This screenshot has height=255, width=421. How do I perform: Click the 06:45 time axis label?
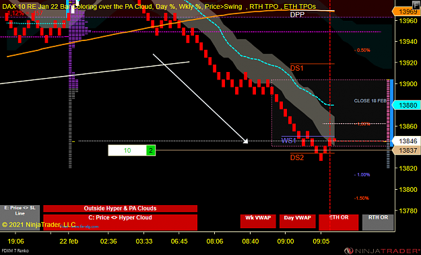click(x=179, y=242)
